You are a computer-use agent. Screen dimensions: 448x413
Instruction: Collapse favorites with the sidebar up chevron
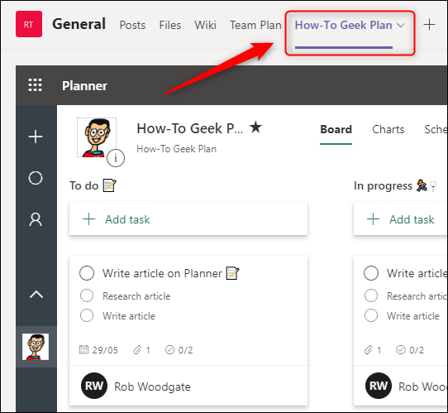36,295
